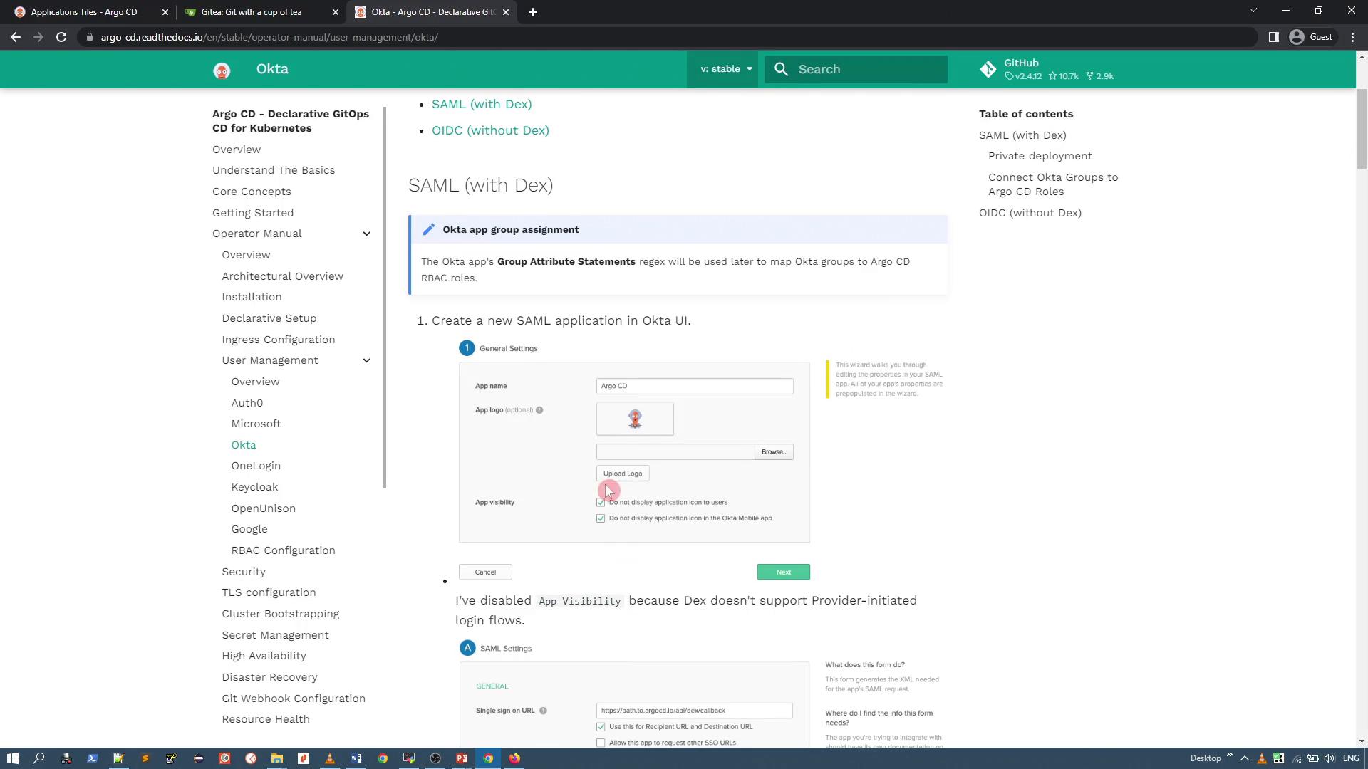The width and height of the screenshot is (1368, 769).
Task: Expand the Desktop toolbar chevron in taskbar
Action: point(1230,755)
